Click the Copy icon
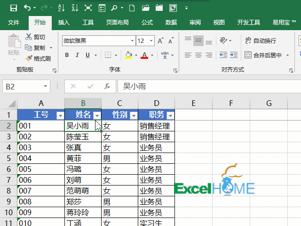Image resolution: width=301 pixels, height=226 pixels. tap(28, 48)
